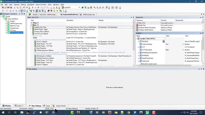The height and width of the screenshot is (115, 205).
Task: Toggle auto-hide pin on Steps panel
Action: (x=134, y=17)
